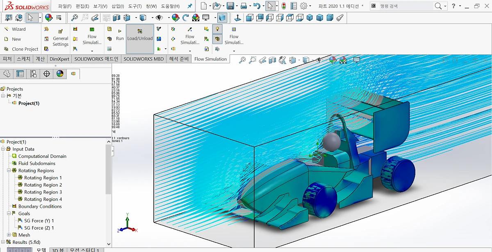
Task: Open the PropertyManager panel tab
Action: tap(20, 74)
